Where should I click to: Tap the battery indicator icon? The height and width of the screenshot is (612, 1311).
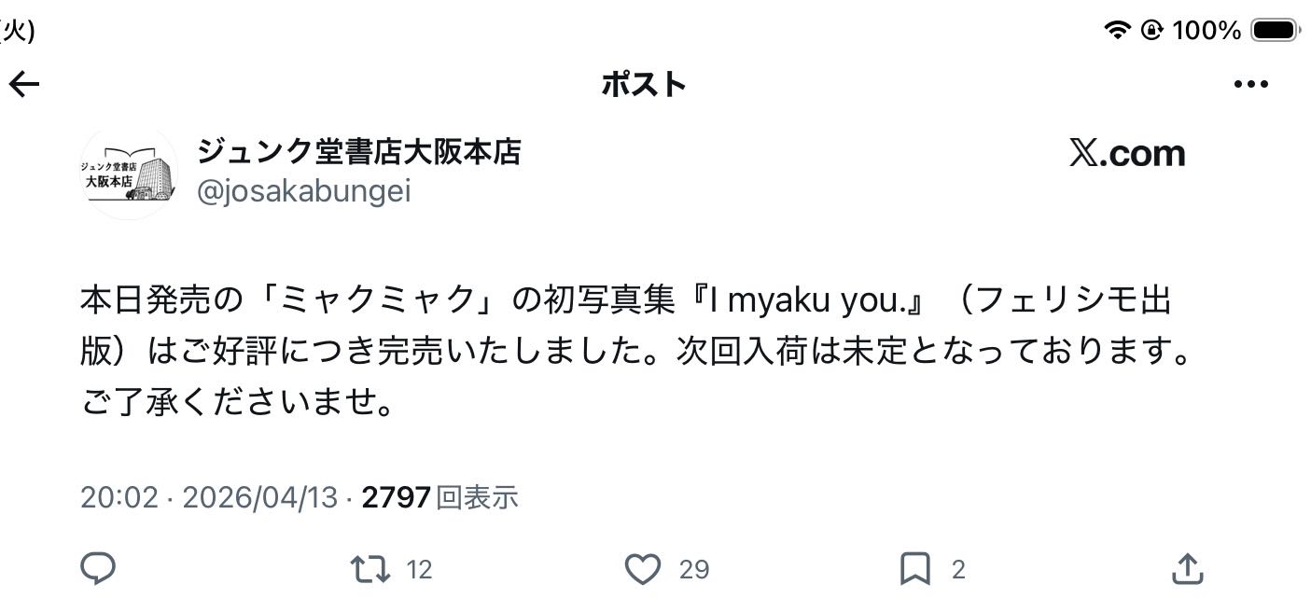pyautogui.click(x=1275, y=31)
